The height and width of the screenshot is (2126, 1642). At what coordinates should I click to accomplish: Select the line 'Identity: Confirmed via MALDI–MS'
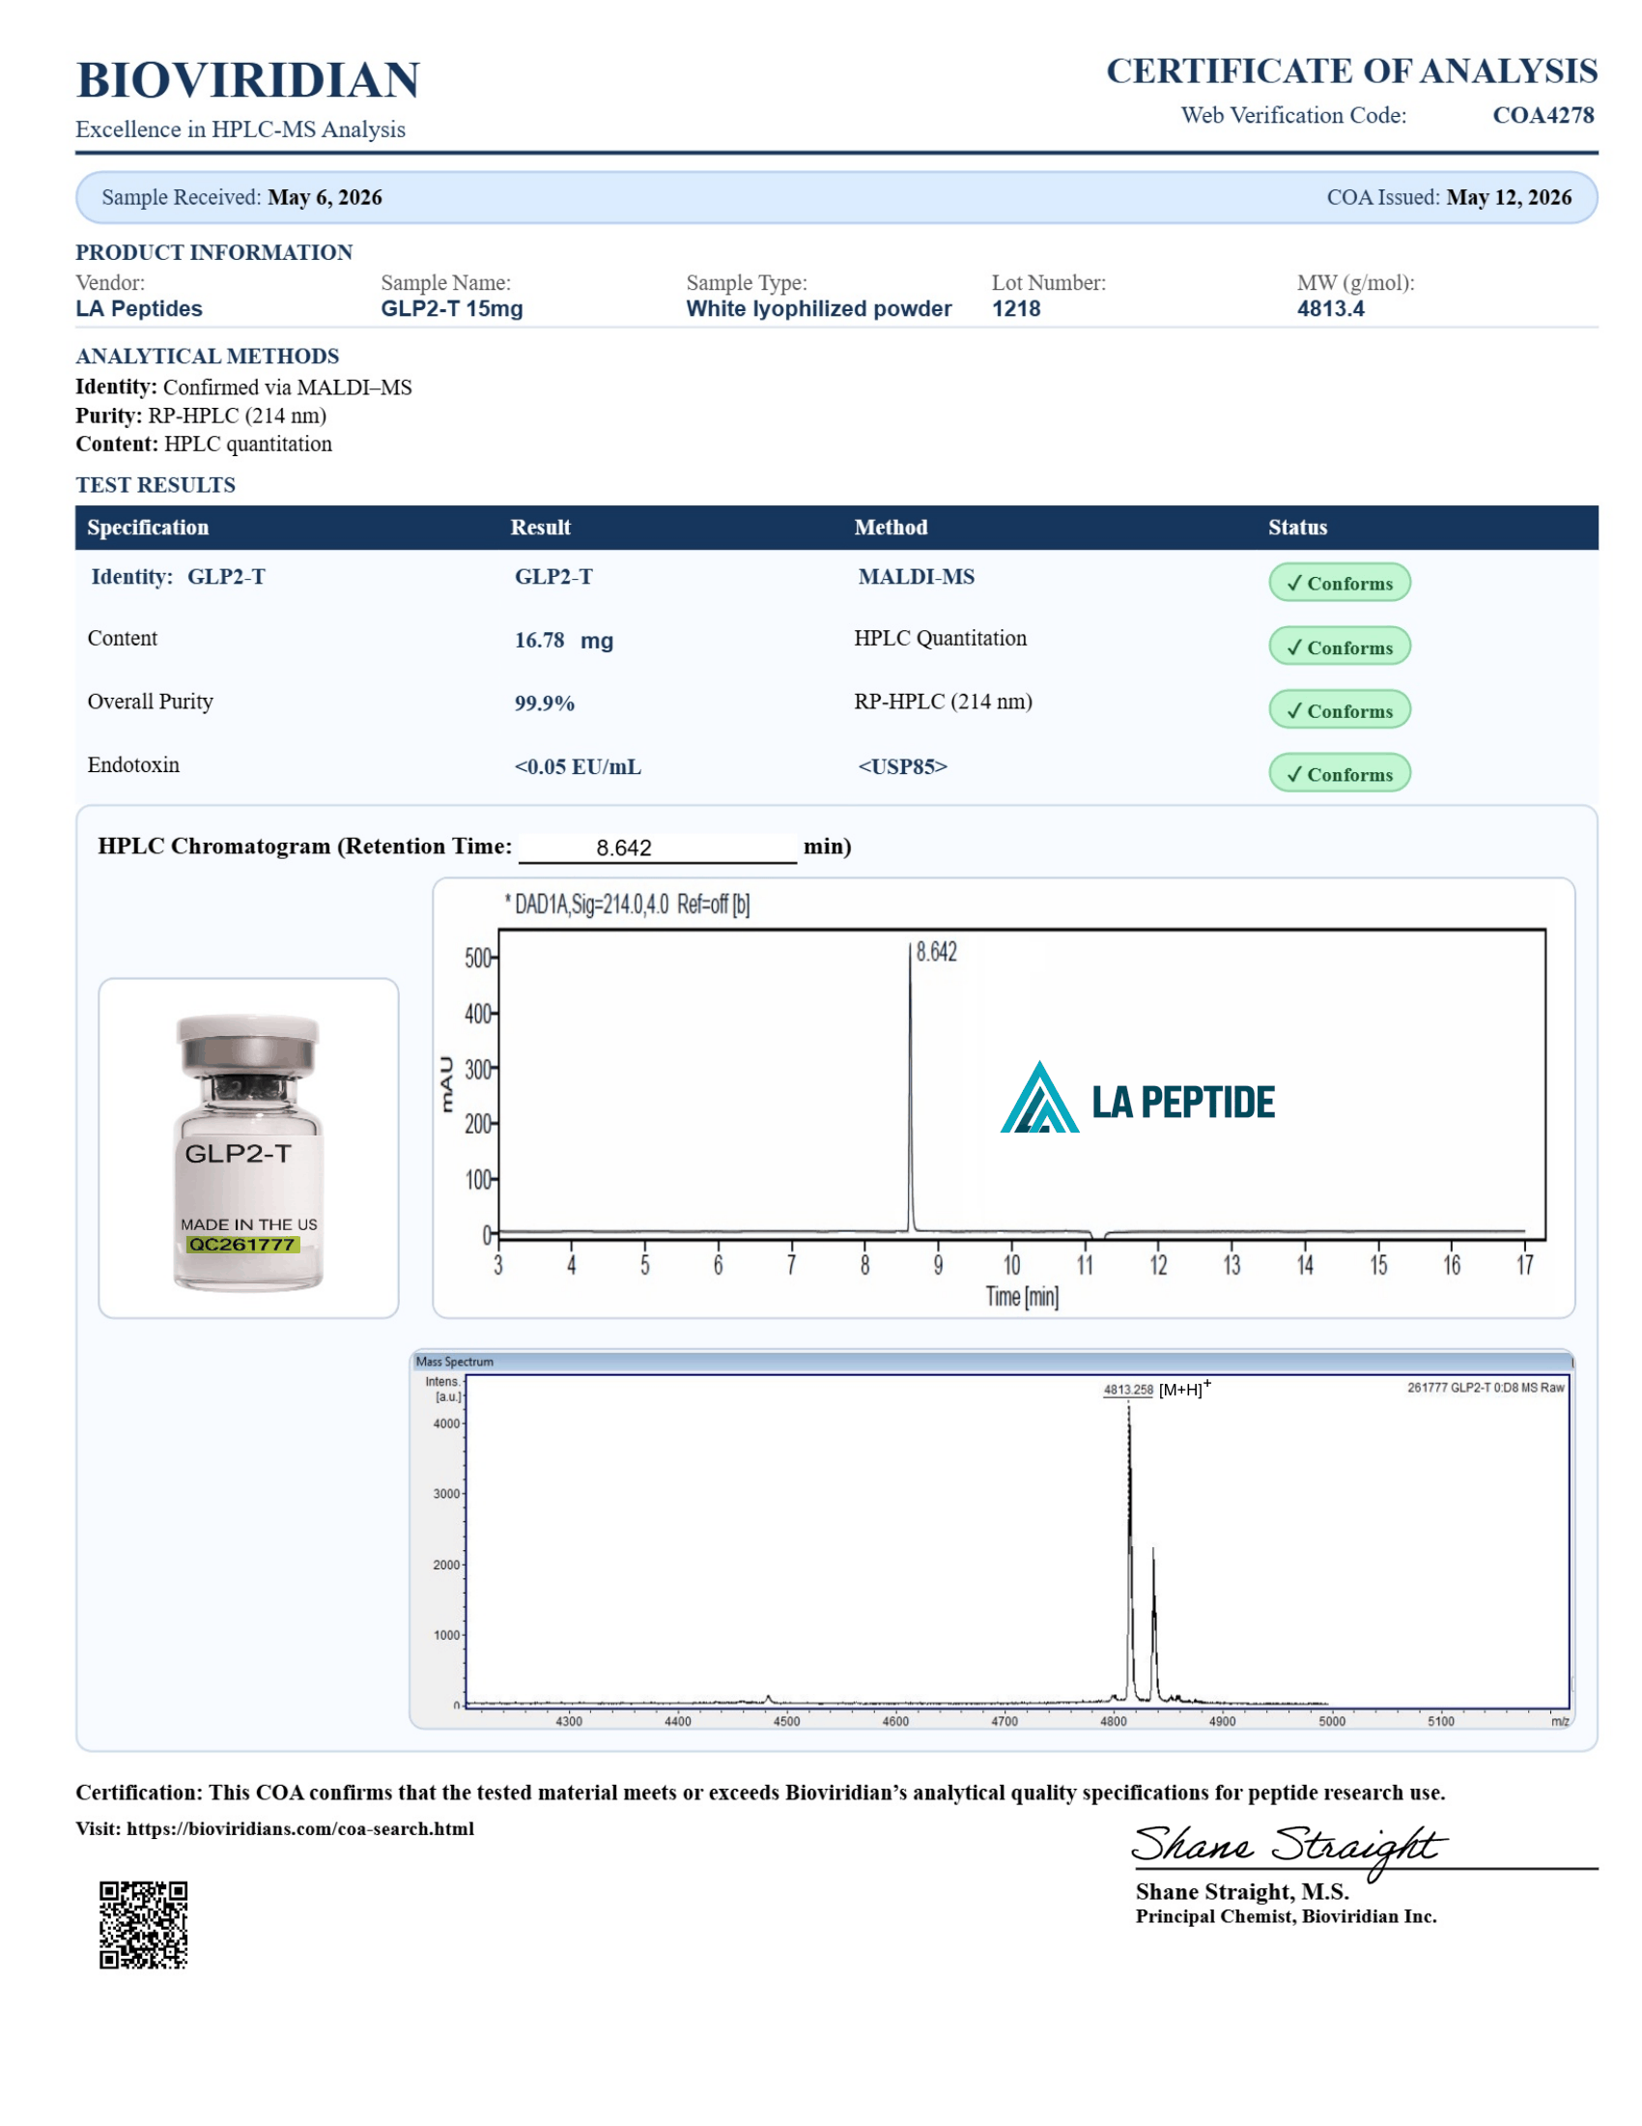[244, 388]
